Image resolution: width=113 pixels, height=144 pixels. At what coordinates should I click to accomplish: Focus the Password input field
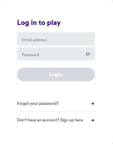pos(56,54)
